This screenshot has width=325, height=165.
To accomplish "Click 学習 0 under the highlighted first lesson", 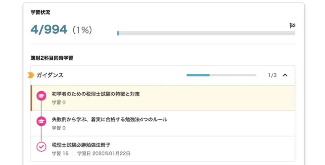I will coord(59,102).
